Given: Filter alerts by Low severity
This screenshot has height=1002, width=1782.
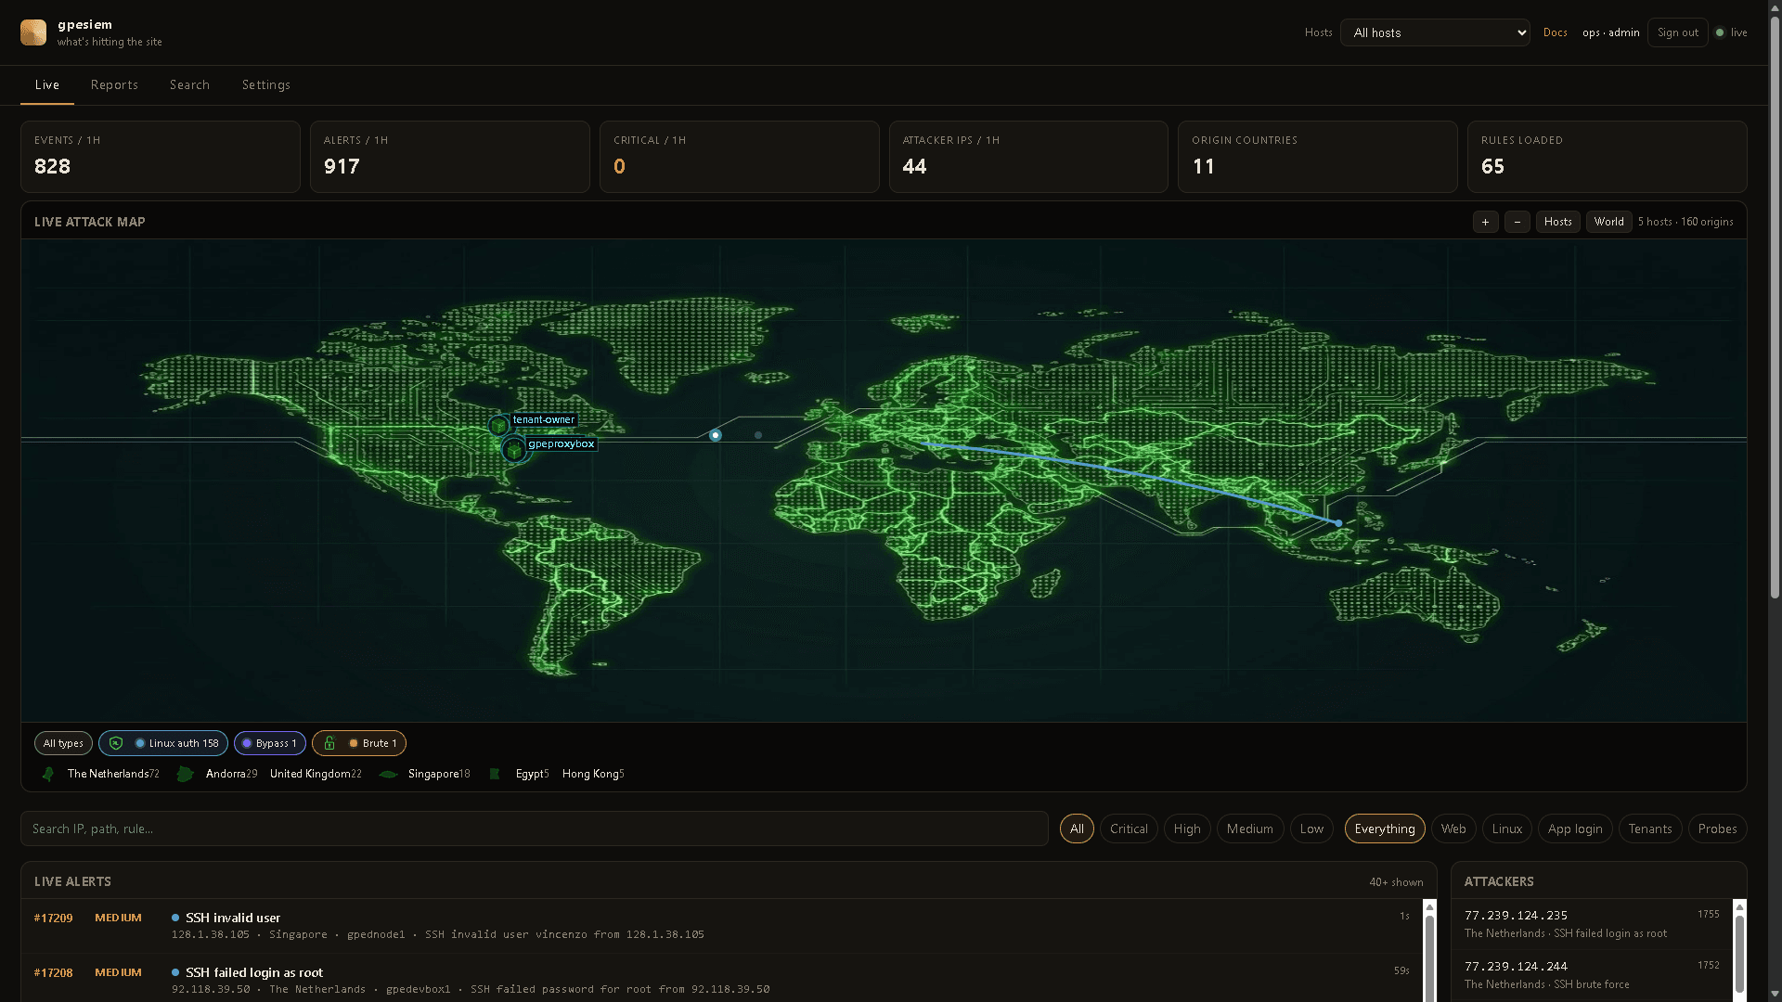Looking at the screenshot, I should pos(1311,829).
